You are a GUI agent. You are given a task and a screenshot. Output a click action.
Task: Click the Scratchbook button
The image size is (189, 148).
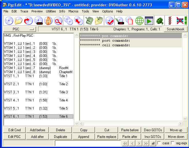tap(175, 29)
